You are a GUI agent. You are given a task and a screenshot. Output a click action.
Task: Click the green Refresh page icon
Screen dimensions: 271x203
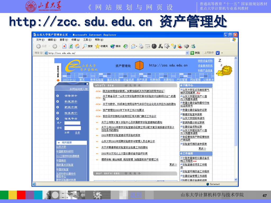pos(71,46)
